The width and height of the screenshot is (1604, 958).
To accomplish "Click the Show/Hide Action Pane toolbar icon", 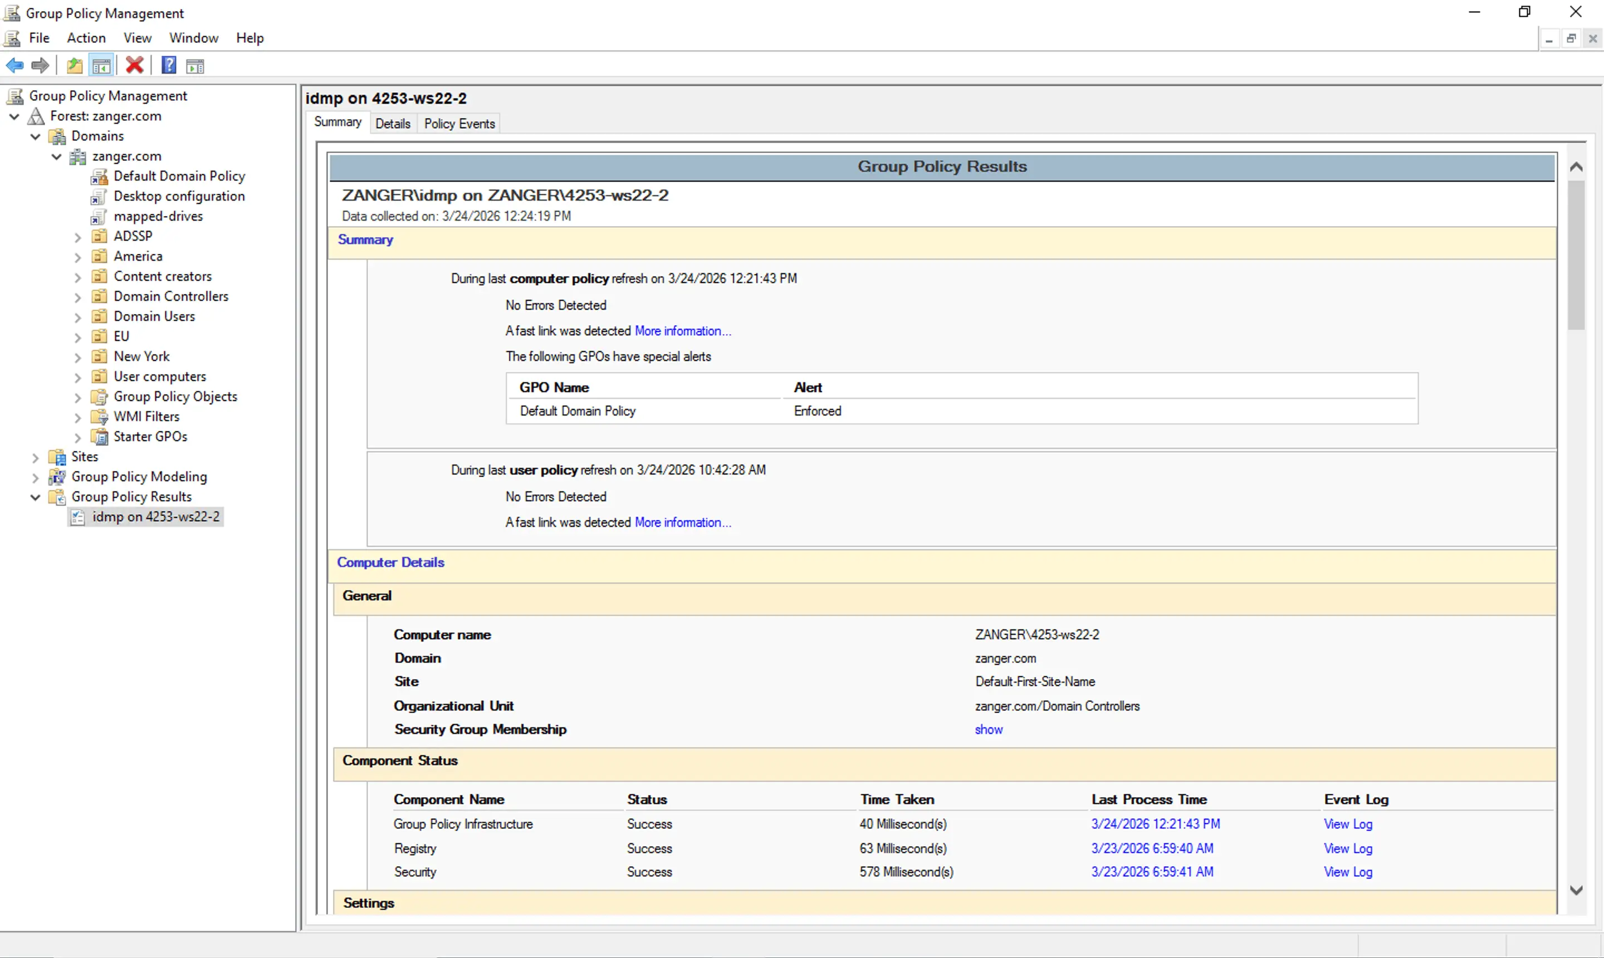I will 195,65.
